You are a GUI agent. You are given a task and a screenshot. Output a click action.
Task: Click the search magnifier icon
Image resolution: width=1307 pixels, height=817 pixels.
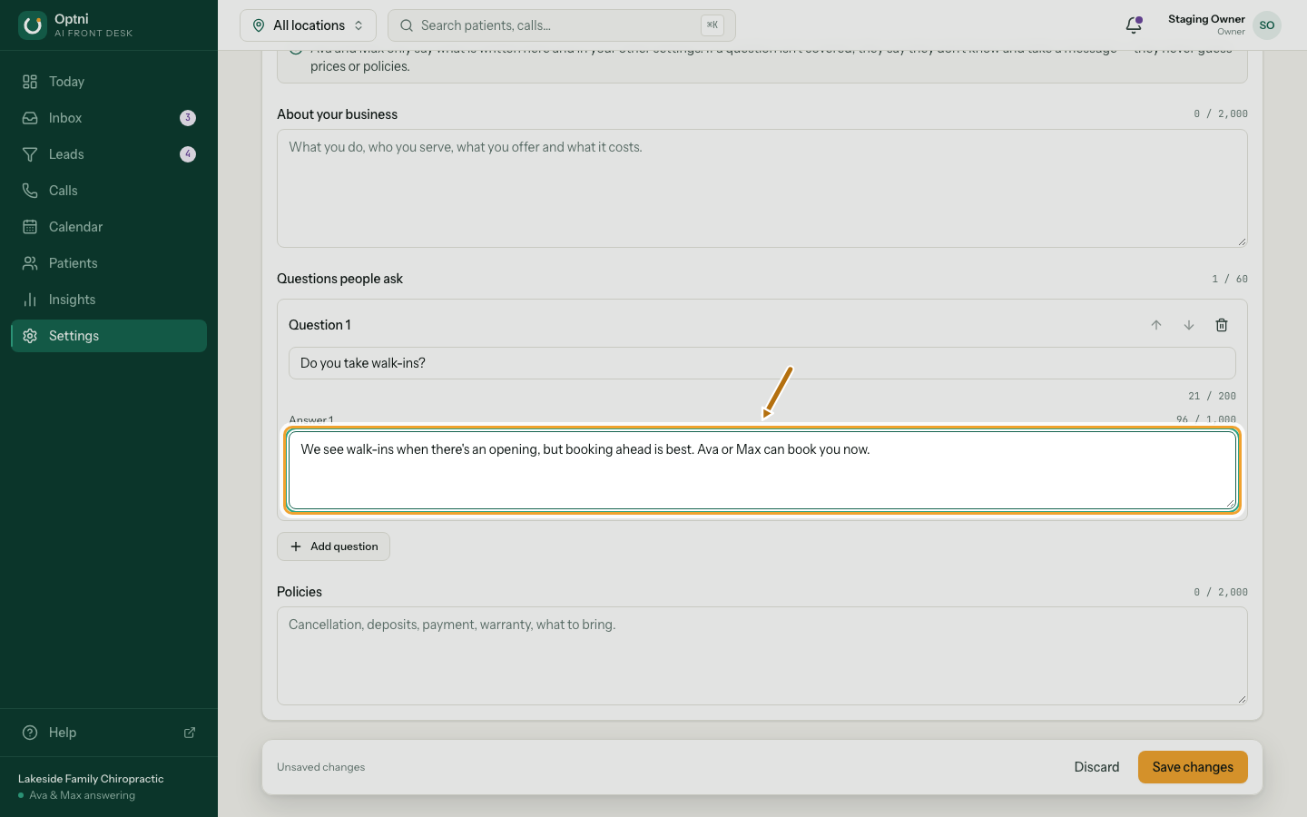point(407,25)
